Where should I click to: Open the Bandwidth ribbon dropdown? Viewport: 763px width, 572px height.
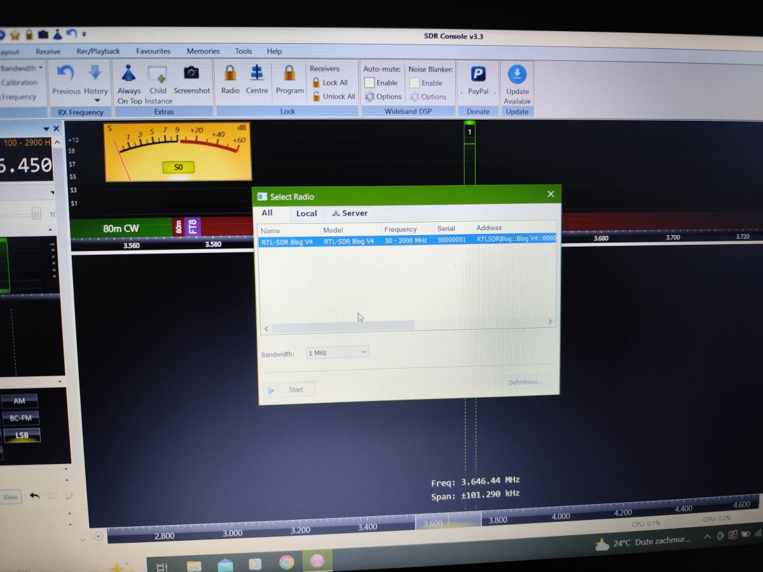(x=22, y=68)
